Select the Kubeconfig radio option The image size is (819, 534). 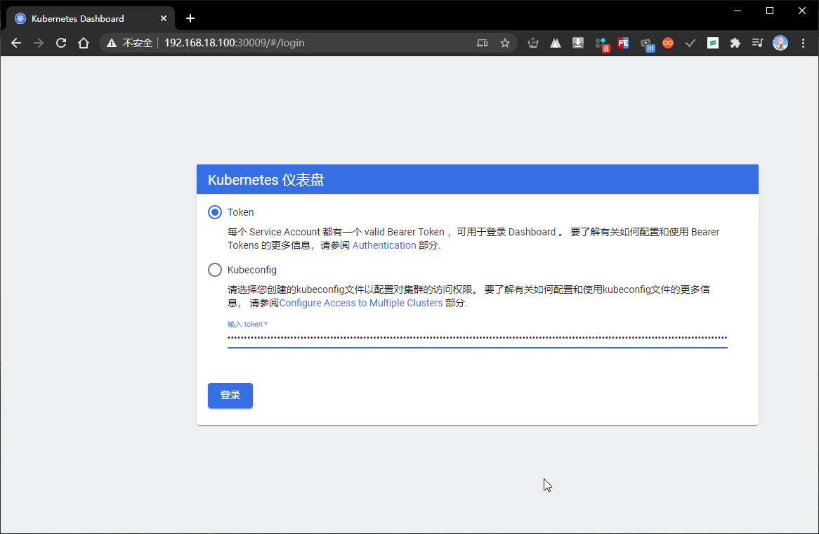pos(215,270)
